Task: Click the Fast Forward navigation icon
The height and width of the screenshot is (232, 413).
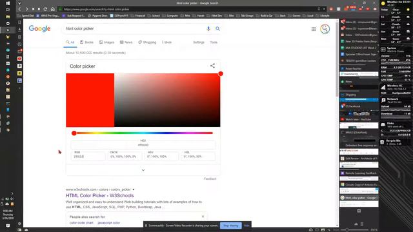Action: click(39, 9)
